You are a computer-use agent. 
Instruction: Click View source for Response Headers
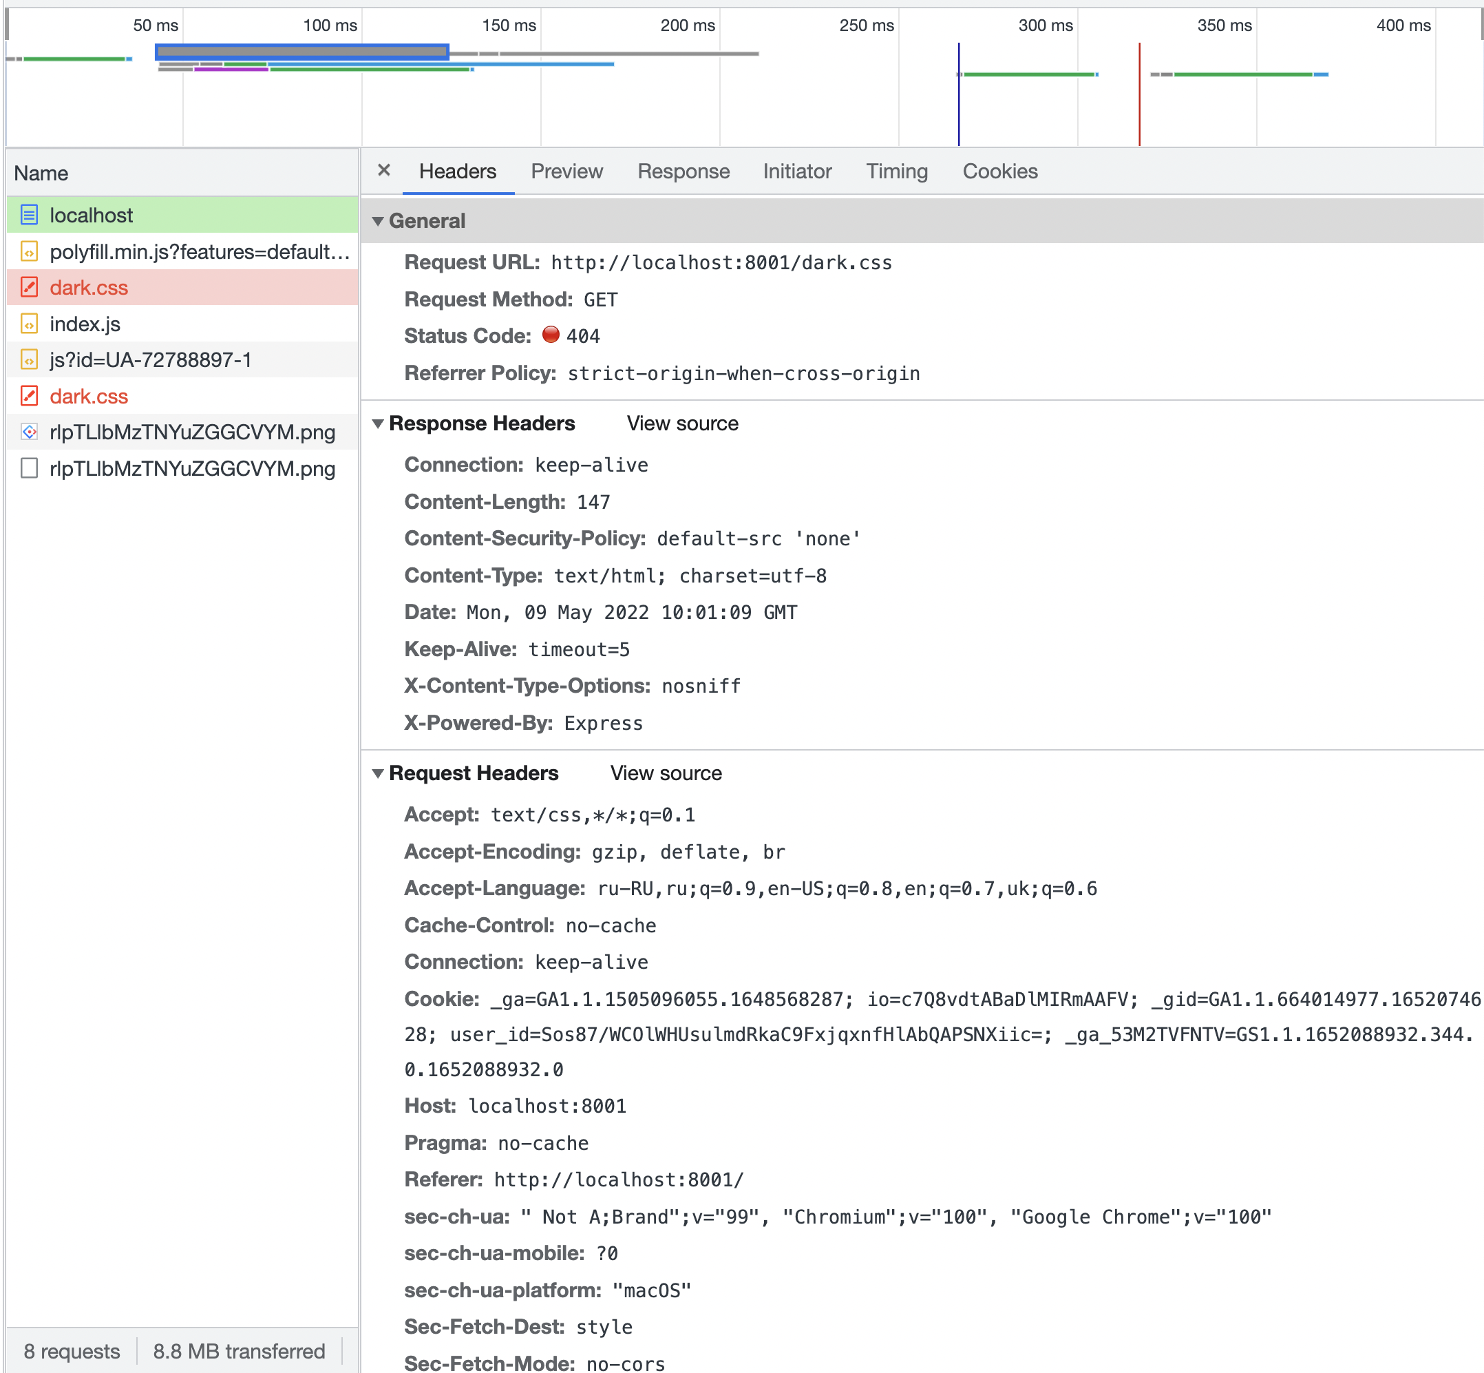[x=682, y=423]
